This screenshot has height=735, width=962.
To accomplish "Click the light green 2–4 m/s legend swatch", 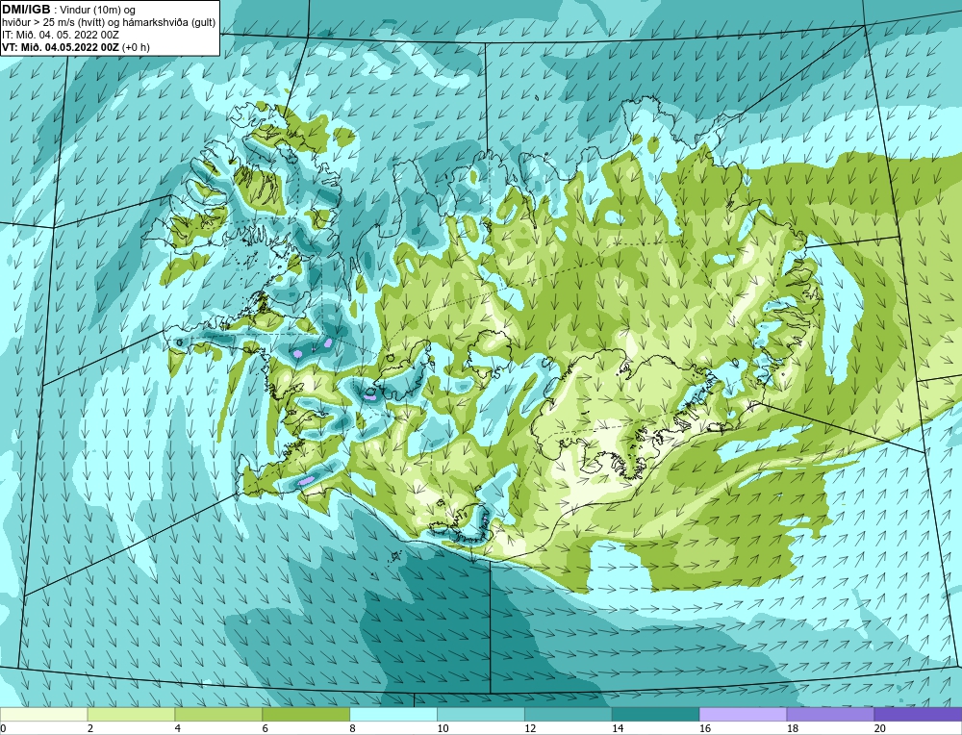I will pyautogui.click(x=131, y=714).
